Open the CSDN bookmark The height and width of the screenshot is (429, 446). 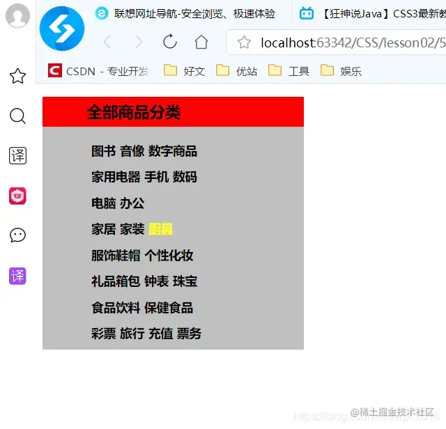(99, 71)
